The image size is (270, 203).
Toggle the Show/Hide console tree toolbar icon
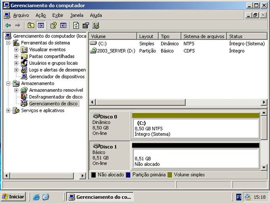coord(41,26)
